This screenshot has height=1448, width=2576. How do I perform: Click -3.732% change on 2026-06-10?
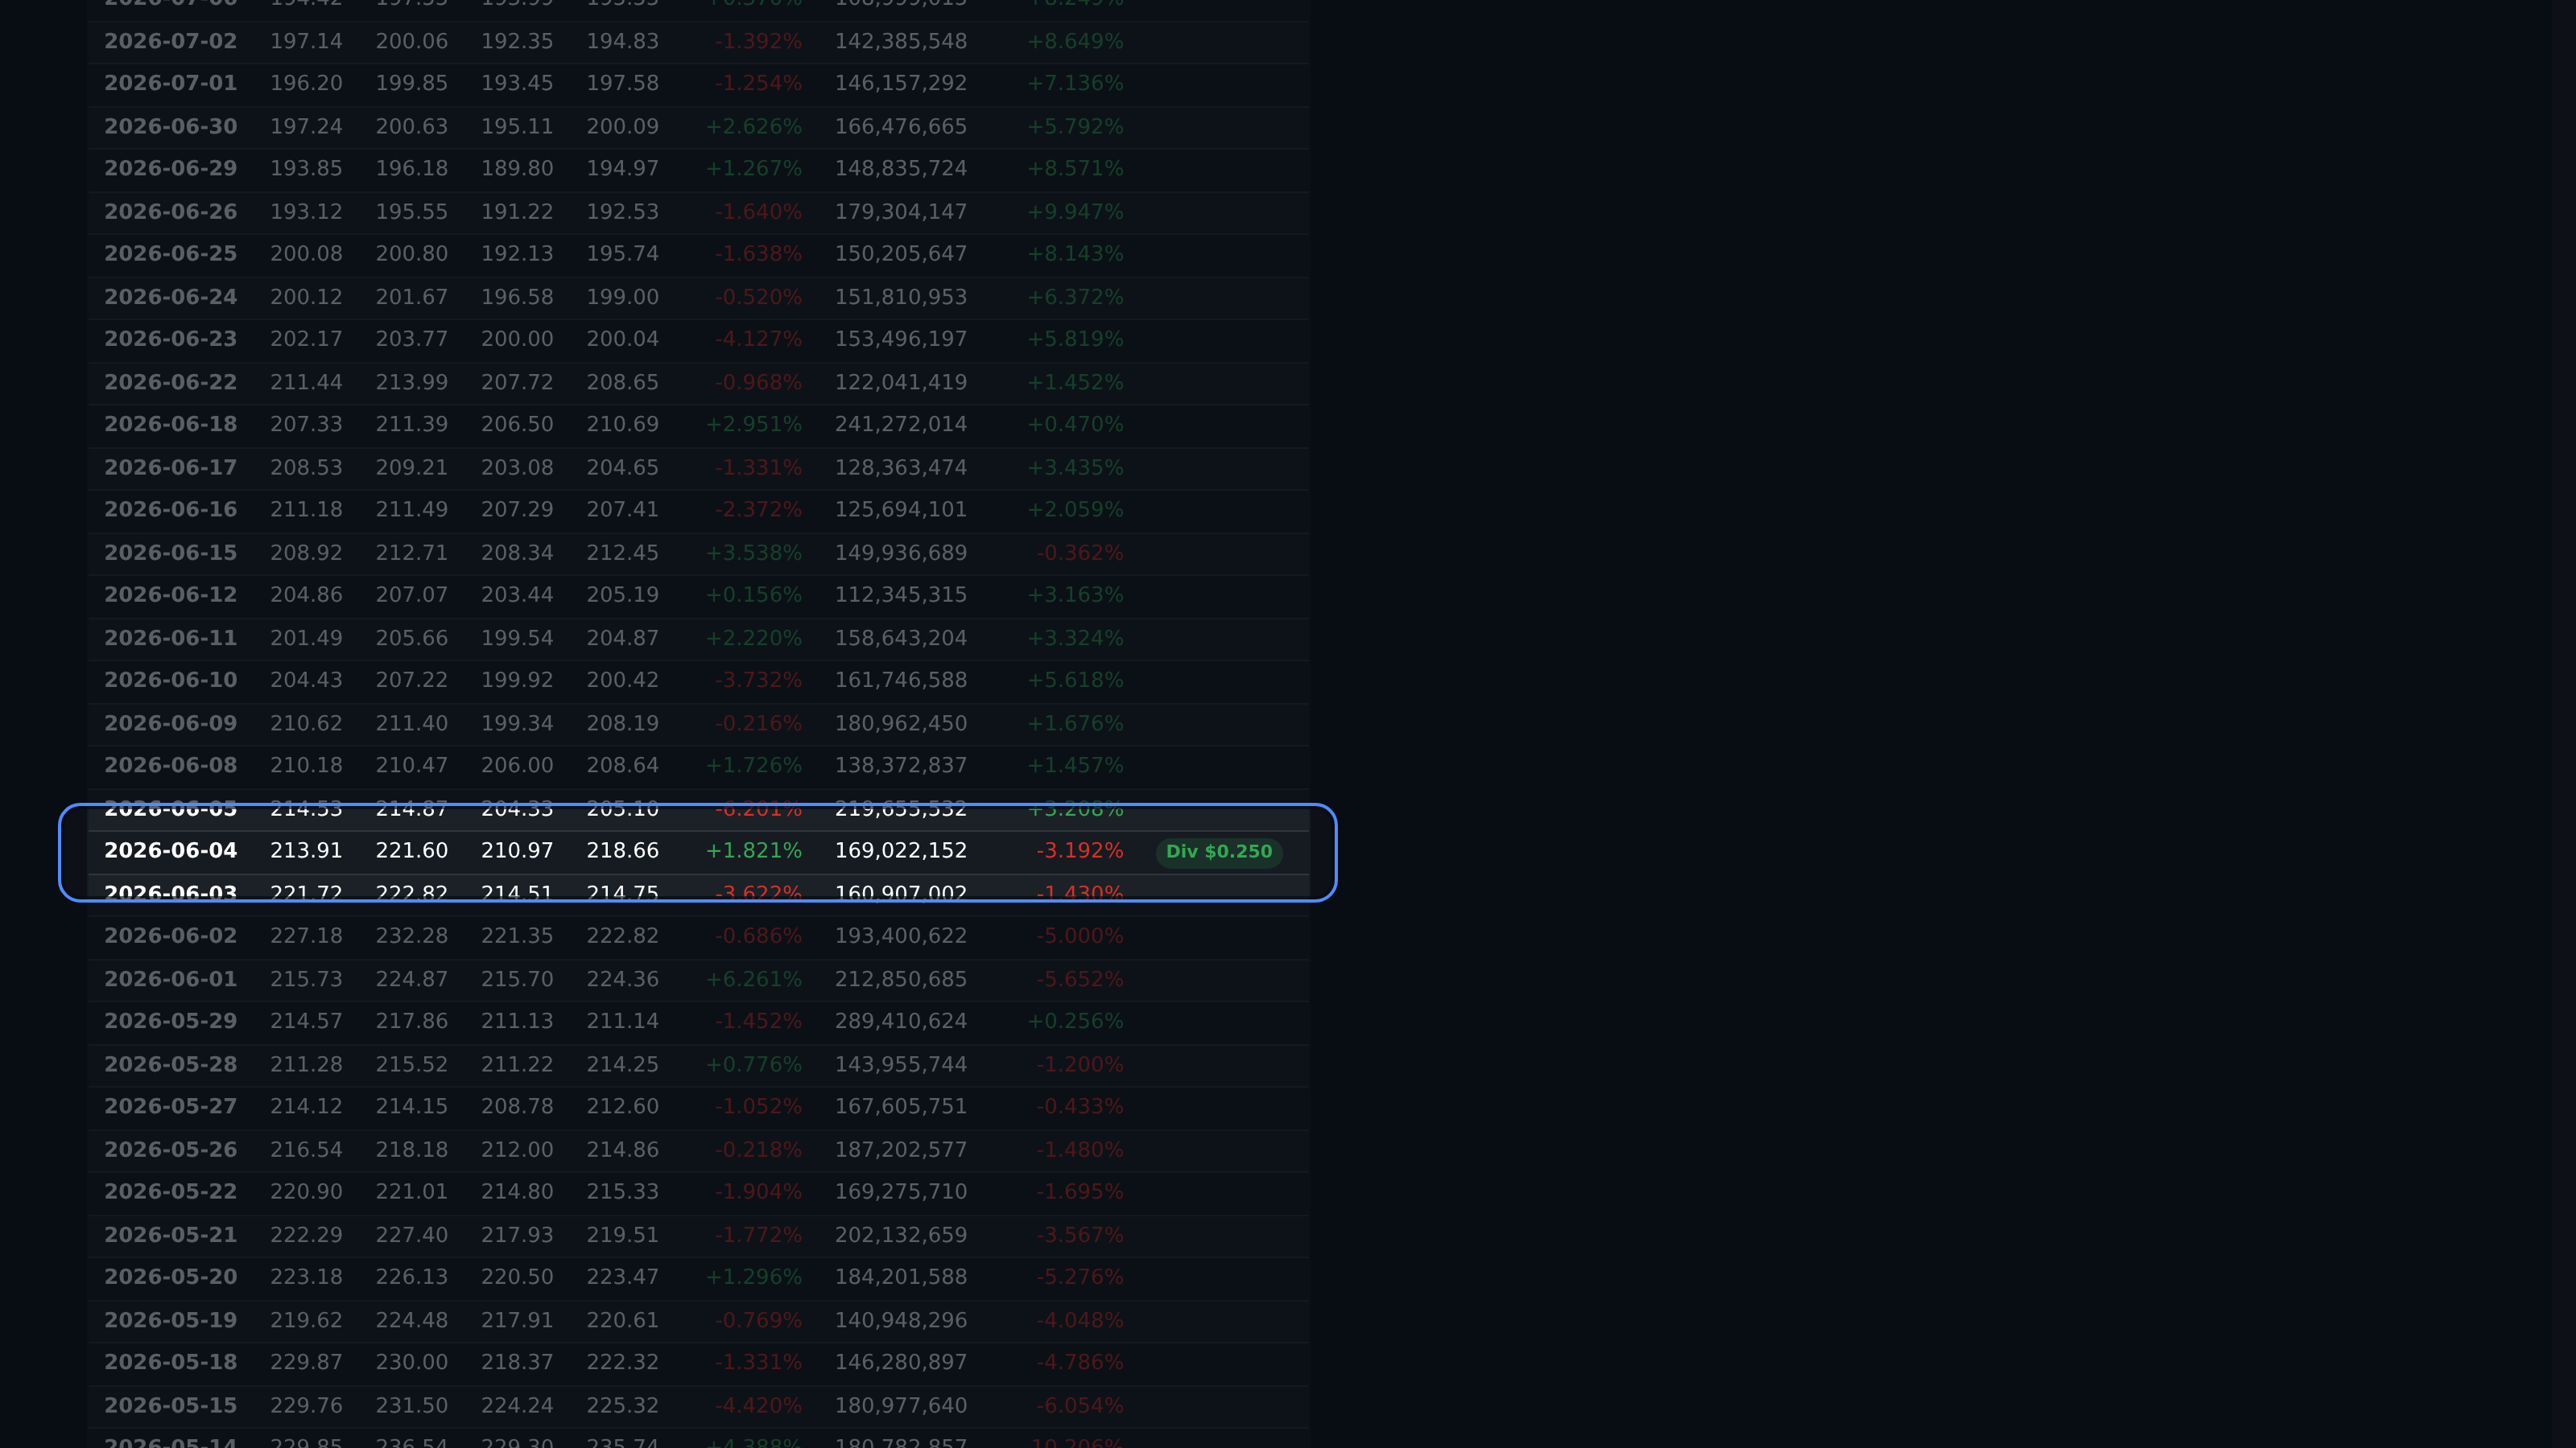[758, 680]
